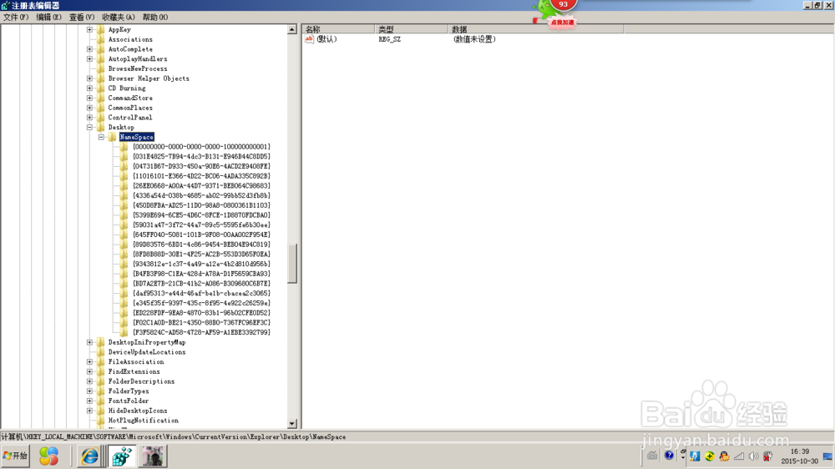The image size is (835, 469).
Task: Click the blue question mark help tray icon
Action: (x=669, y=456)
